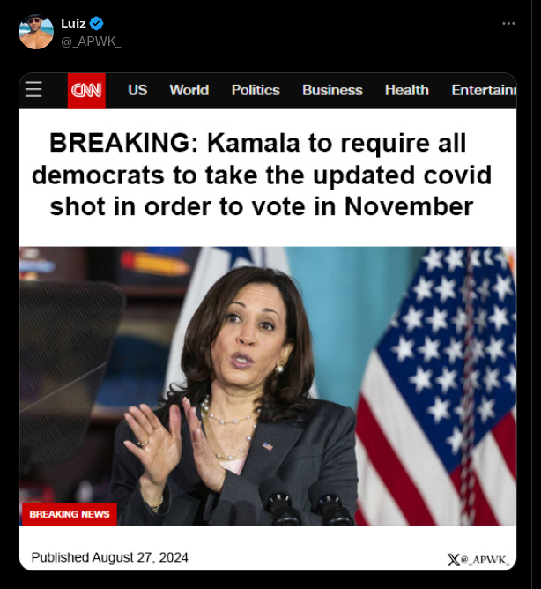Open Luiz's profile picture avatar
Screen dimensions: 541x589
[36, 32]
